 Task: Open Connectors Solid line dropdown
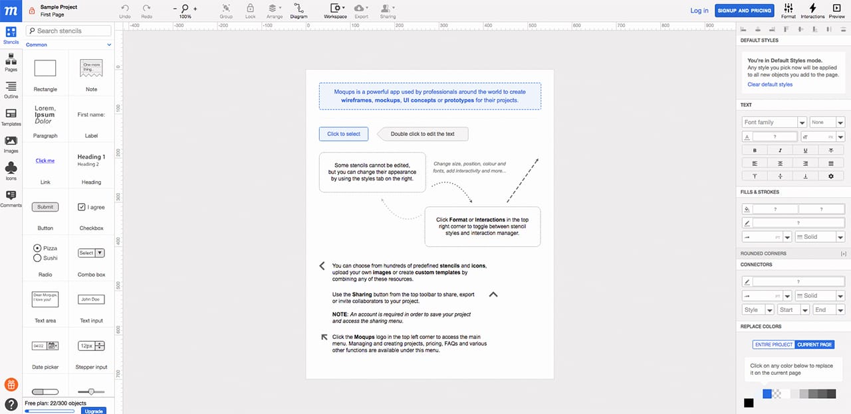[x=820, y=296]
